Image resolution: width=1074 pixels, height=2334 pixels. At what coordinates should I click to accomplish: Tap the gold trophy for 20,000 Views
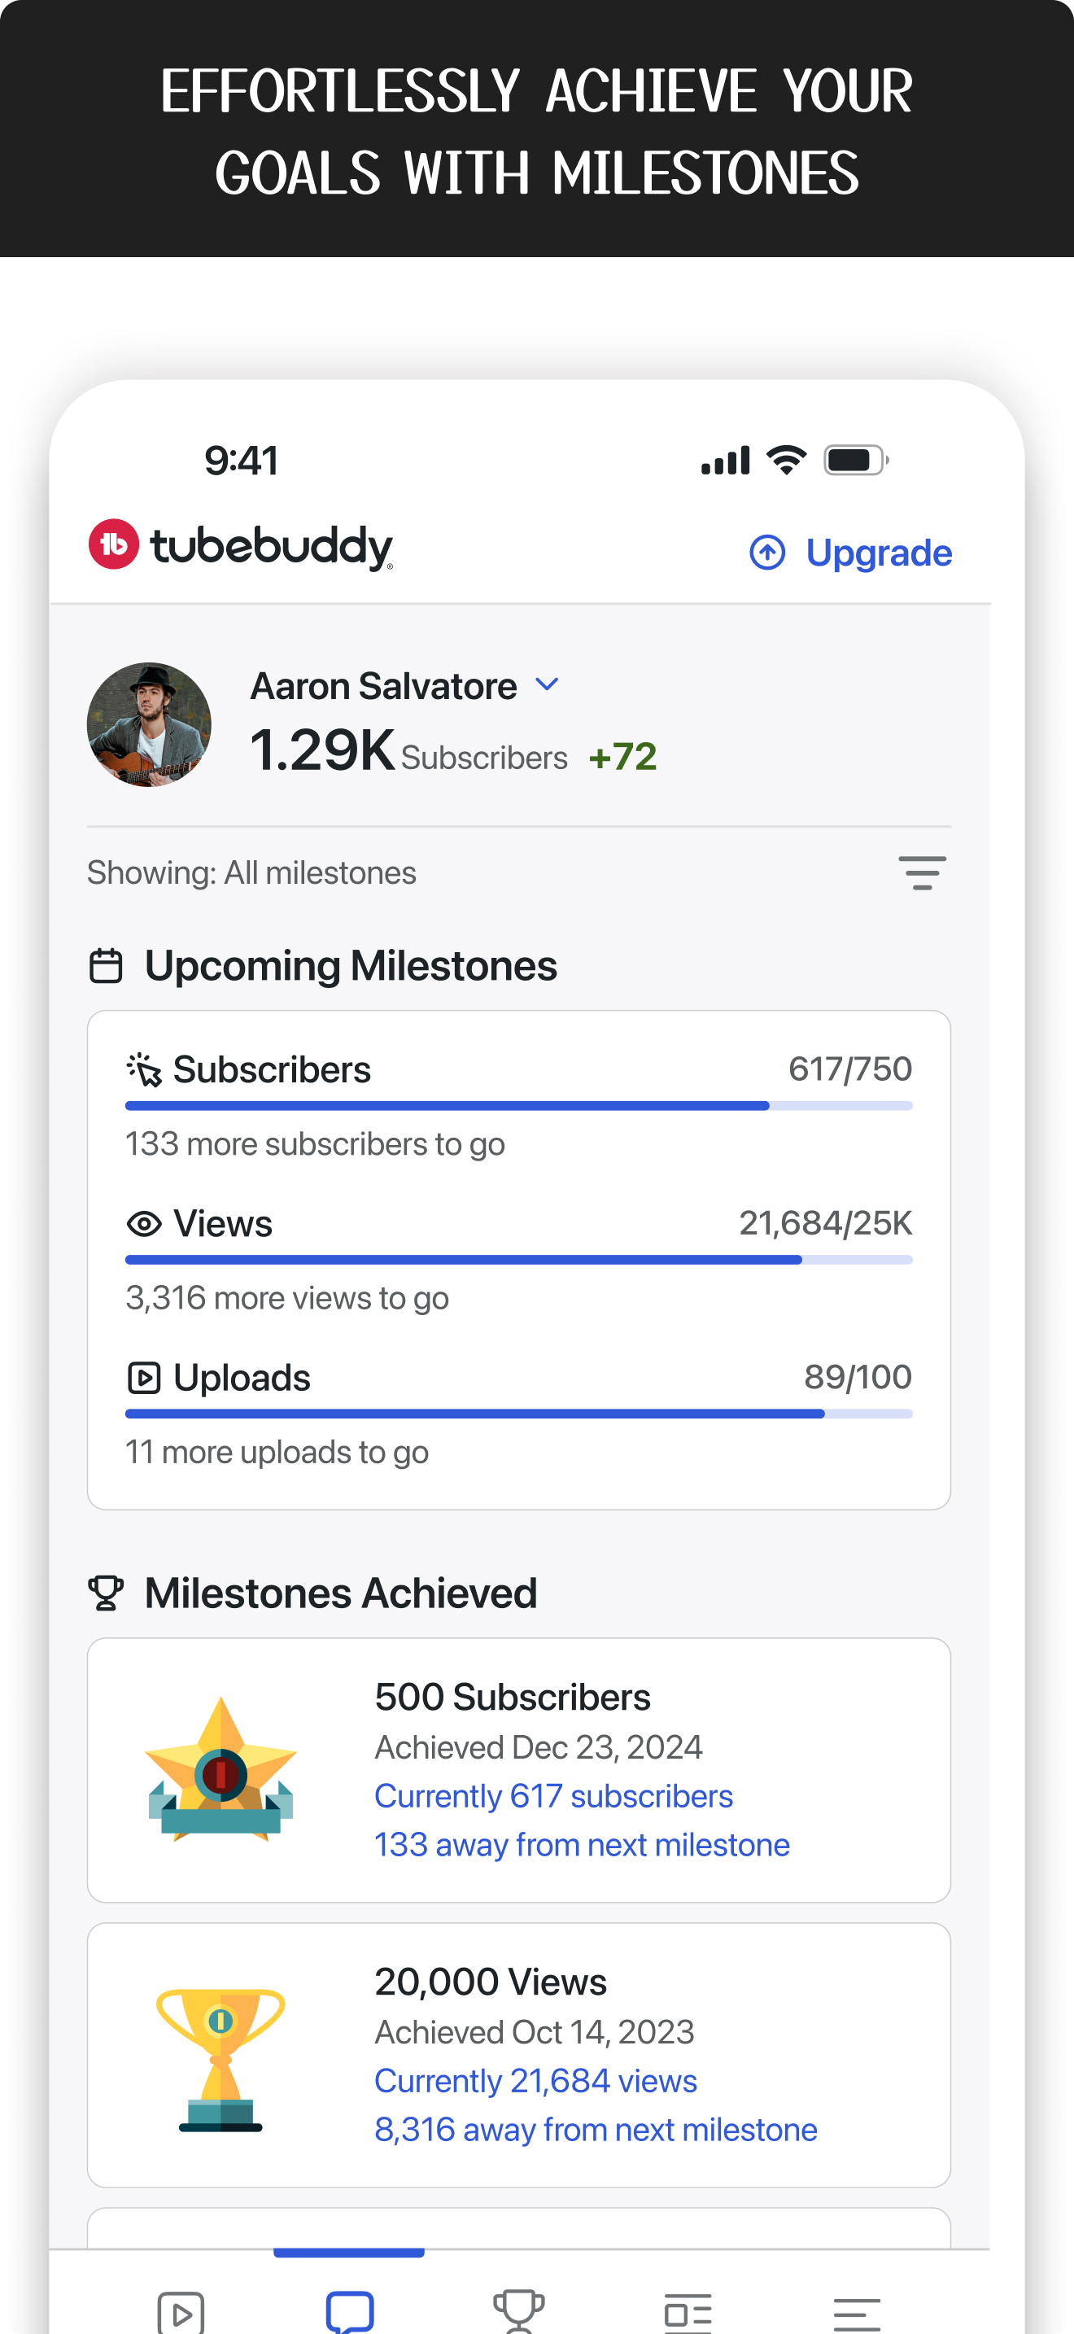click(x=221, y=2061)
